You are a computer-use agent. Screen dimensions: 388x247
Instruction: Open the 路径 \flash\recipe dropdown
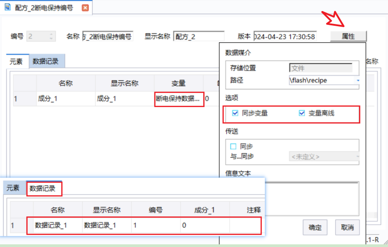[x=358, y=80]
